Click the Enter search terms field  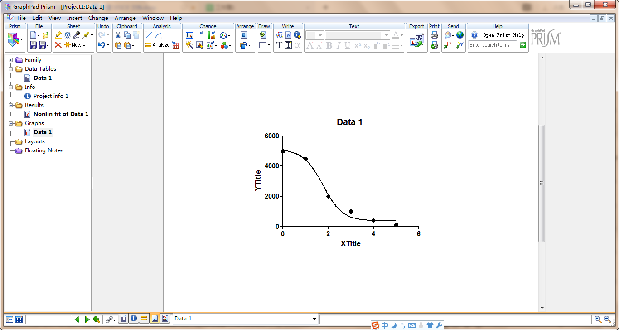[x=493, y=45]
